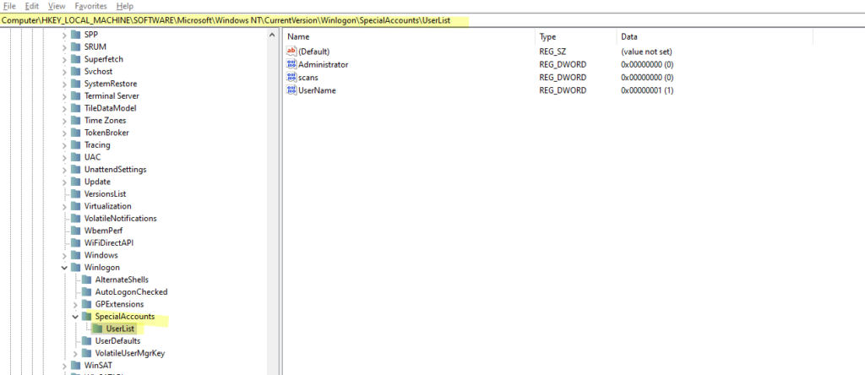Viewport: 865px width, 375px height.
Task: Expand the GPExtensions key
Action: click(75, 304)
